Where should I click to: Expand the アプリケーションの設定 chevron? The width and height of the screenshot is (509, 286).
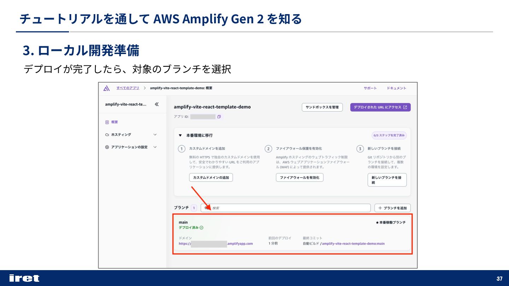[x=155, y=147]
